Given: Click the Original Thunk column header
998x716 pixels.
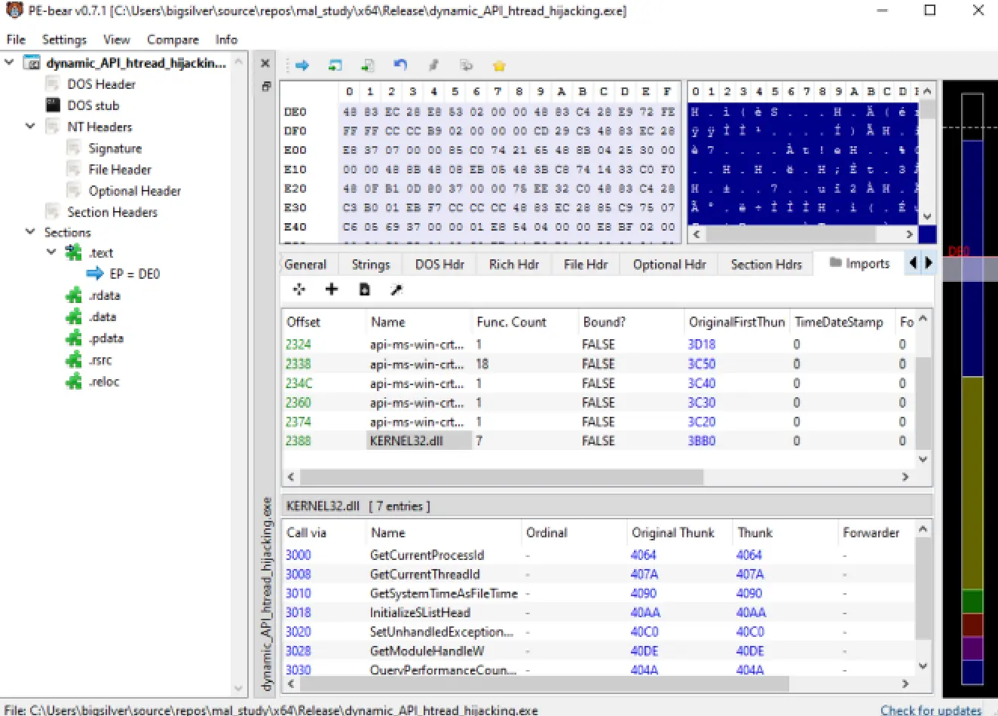Looking at the screenshot, I should tap(672, 532).
